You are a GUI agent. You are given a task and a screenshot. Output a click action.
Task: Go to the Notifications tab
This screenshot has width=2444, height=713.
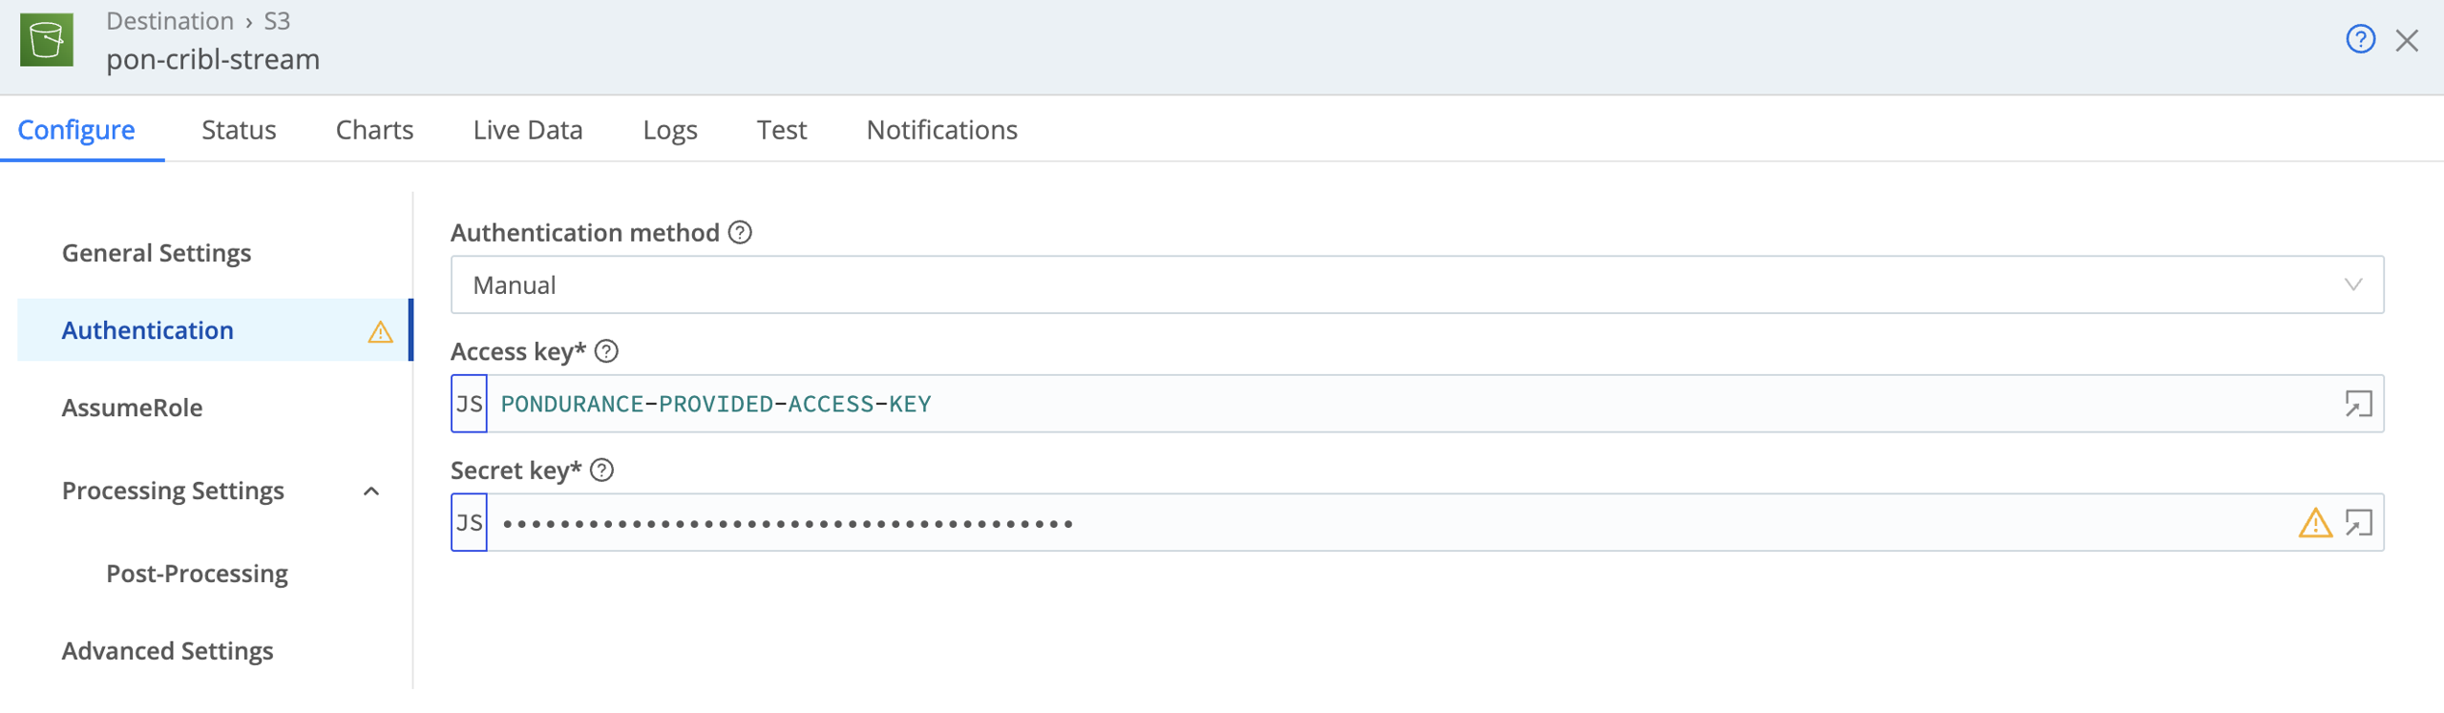pos(942,130)
